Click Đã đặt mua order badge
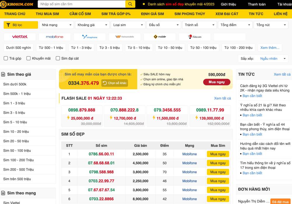 (x=280, y=202)
